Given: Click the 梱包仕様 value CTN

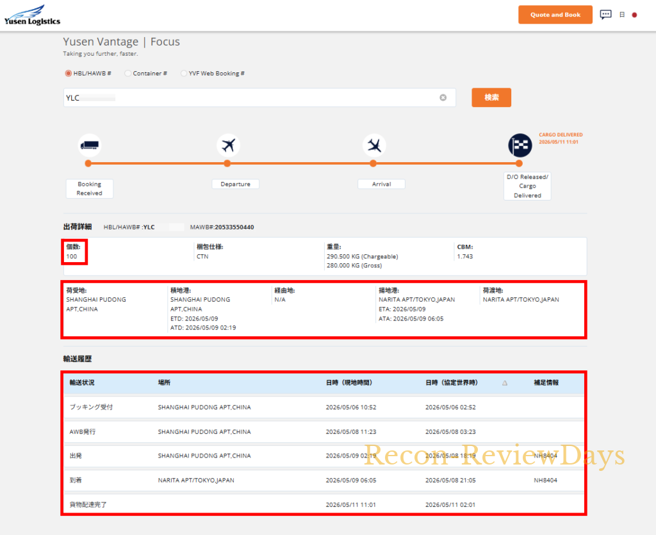Looking at the screenshot, I should pyautogui.click(x=202, y=256).
